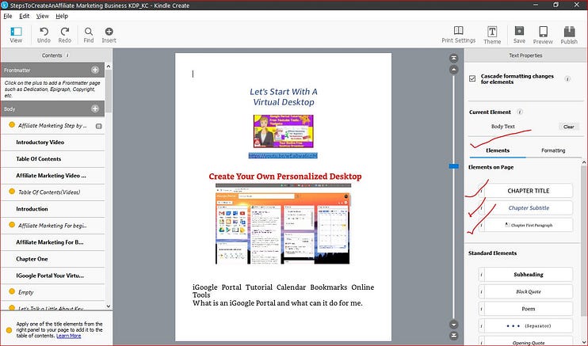This screenshot has height=346, width=588.
Task: Go to previous page using up arrow
Action: pyautogui.click(x=453, y=70)
